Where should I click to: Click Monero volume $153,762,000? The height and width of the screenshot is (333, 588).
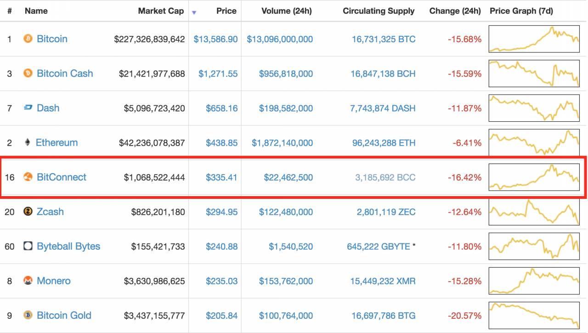(286, 281)
